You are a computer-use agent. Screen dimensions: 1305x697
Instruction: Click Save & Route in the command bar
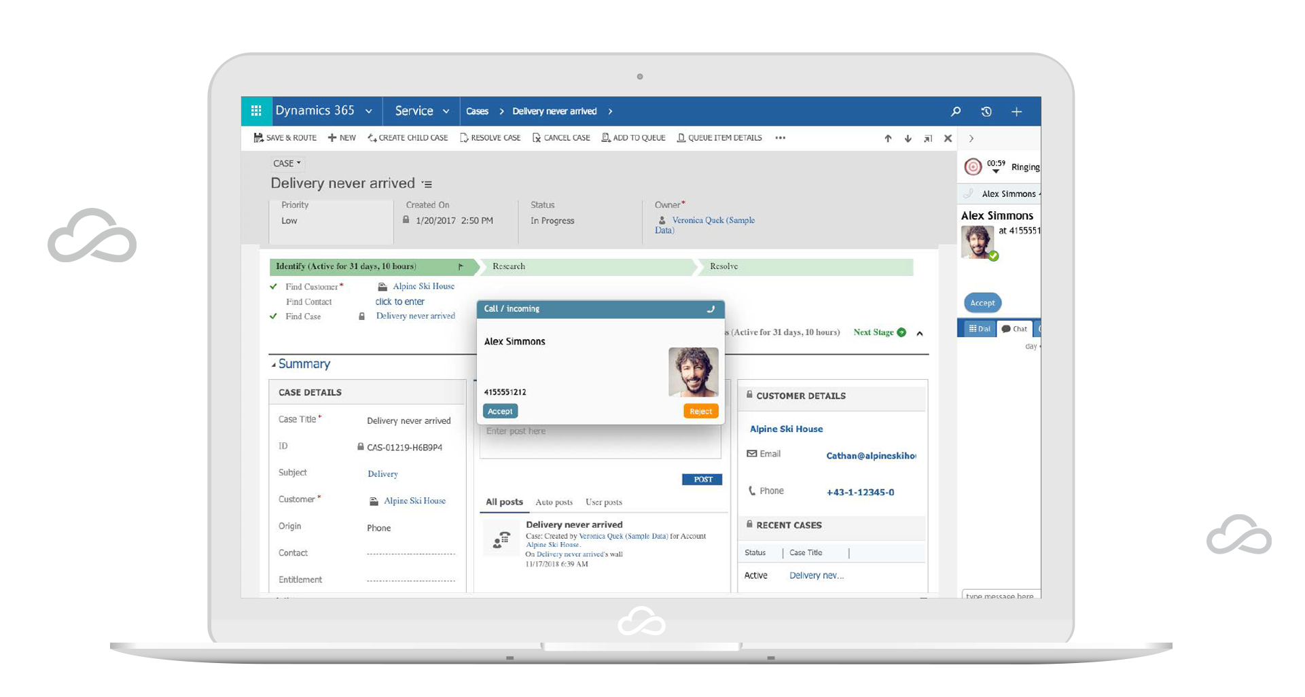[285, 138]
